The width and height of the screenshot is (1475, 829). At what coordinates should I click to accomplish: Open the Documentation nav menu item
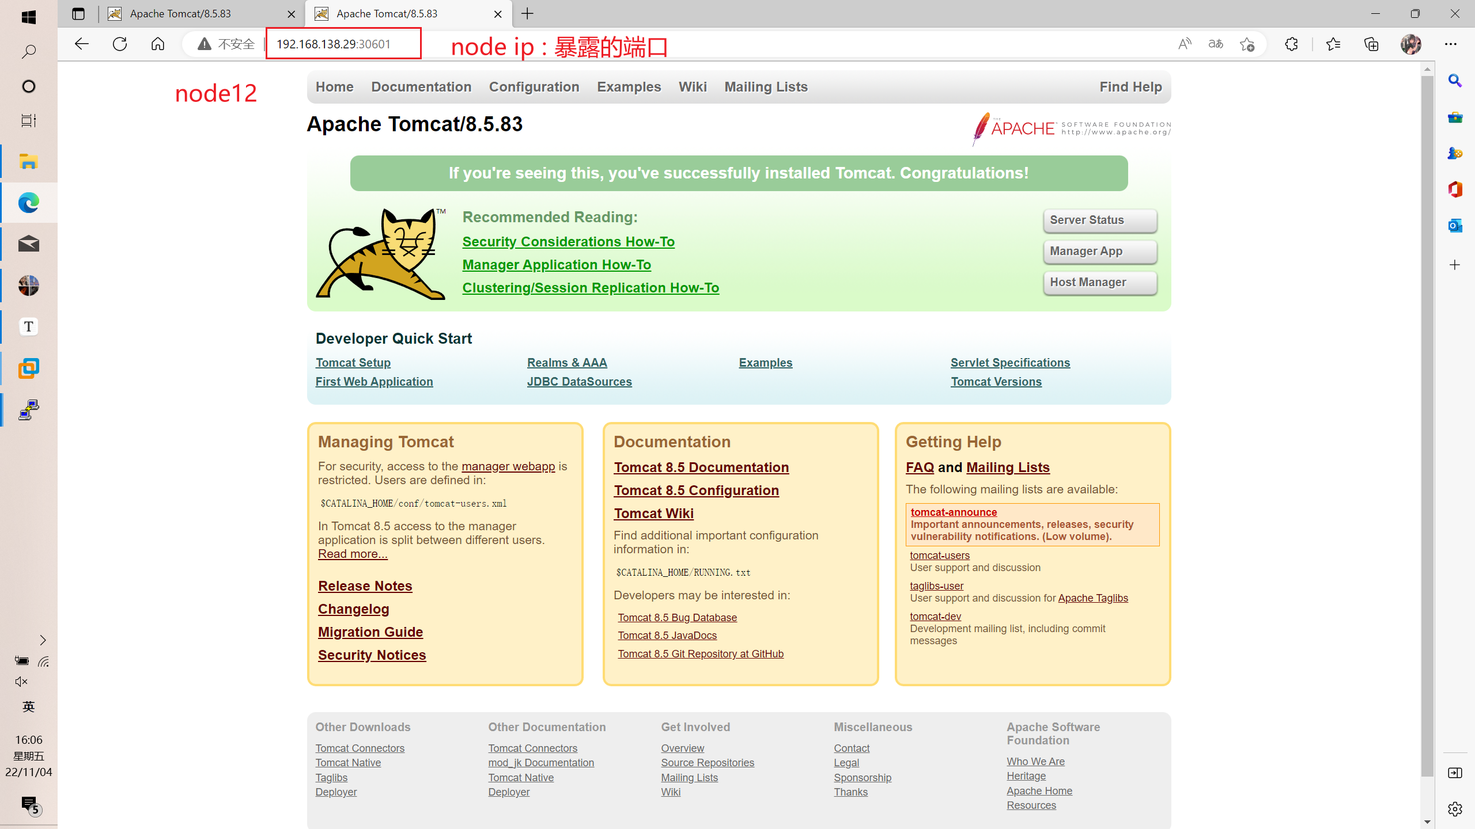point(421,87)
